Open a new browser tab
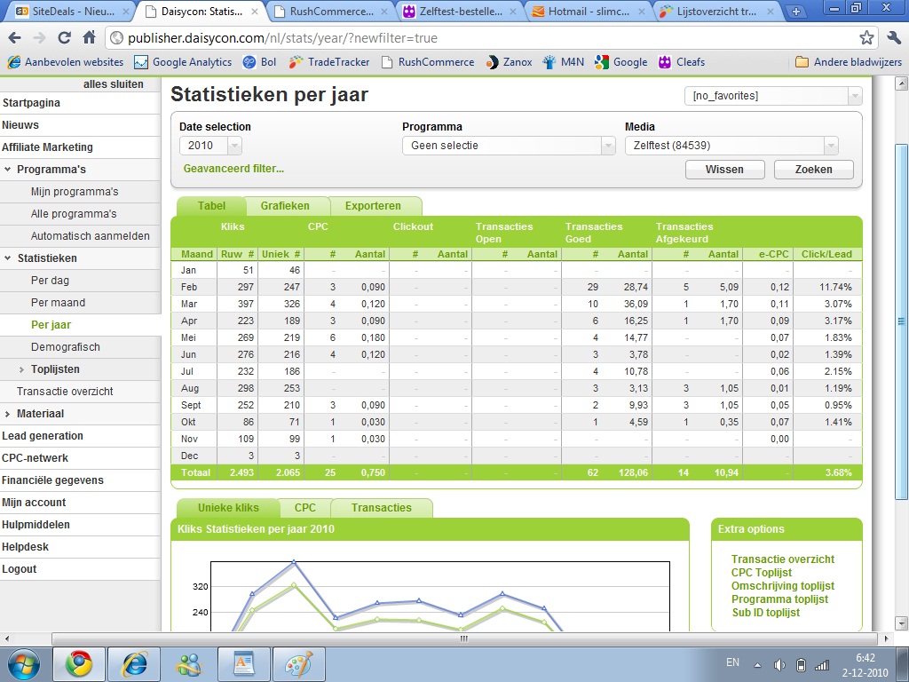Image resolution: width=909 pixels, height=682 pixels. point(796,11)
